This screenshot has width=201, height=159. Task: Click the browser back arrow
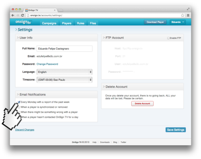pos(13,15)
